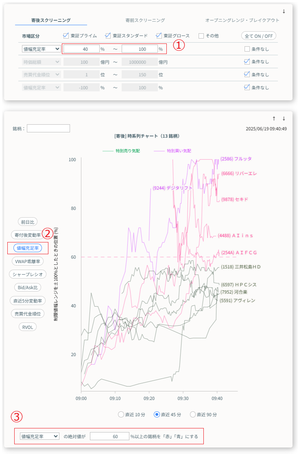
Task: Open the highlight metric dropdown beside の絶対値が
Action: point(39,436)
